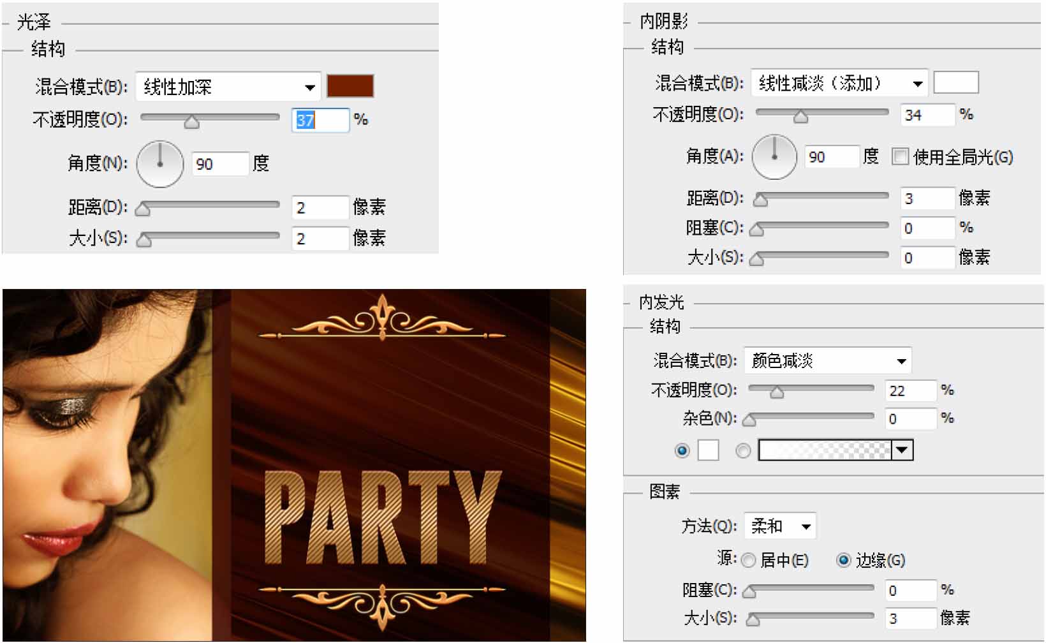The image size is (1046, 643).
Task: Click the Inner Shadow choke value field
Action: tap(928, 228)
